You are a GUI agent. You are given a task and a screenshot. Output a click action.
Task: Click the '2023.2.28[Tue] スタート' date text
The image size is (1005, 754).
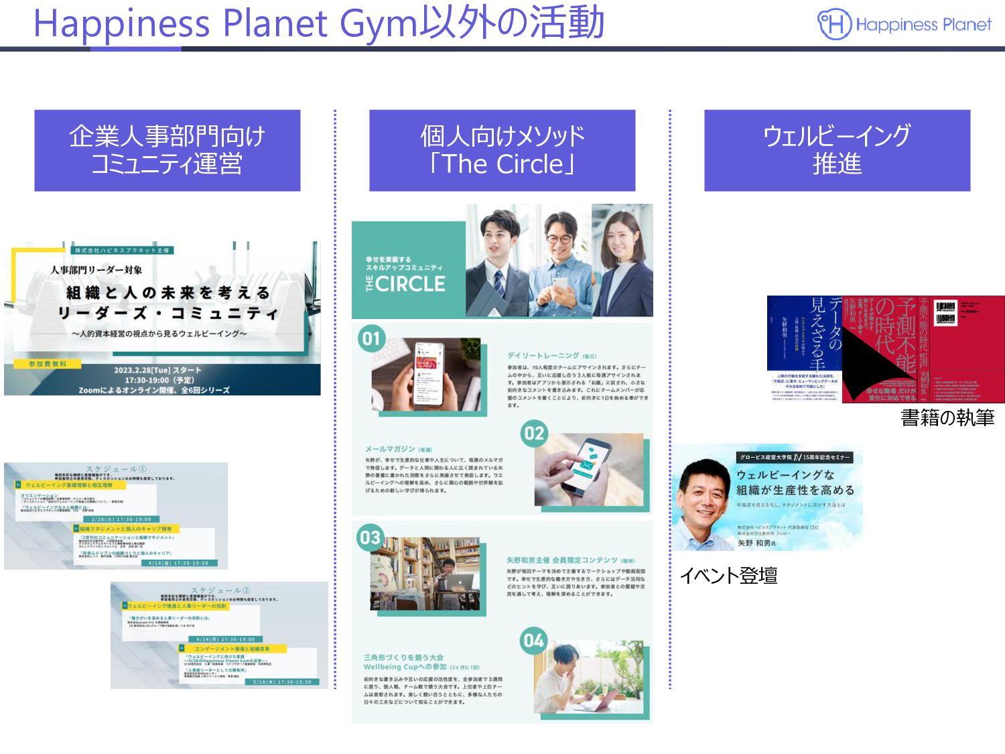[157, 370]
